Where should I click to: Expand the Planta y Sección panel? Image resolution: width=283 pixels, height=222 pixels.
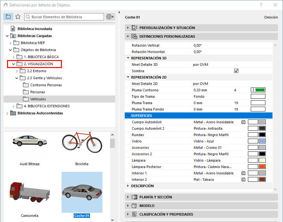(x=128, y=197)
